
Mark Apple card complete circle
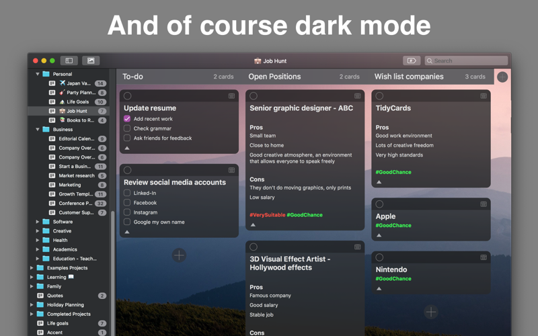(379, 204)
